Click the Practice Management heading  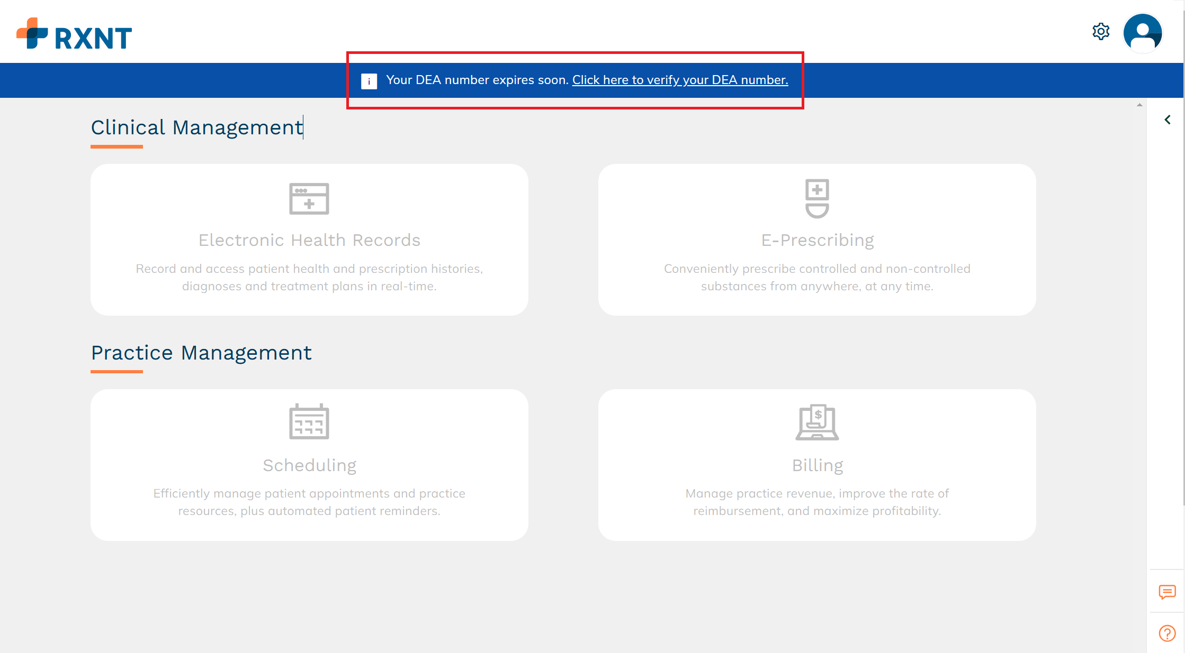[201, 353]
